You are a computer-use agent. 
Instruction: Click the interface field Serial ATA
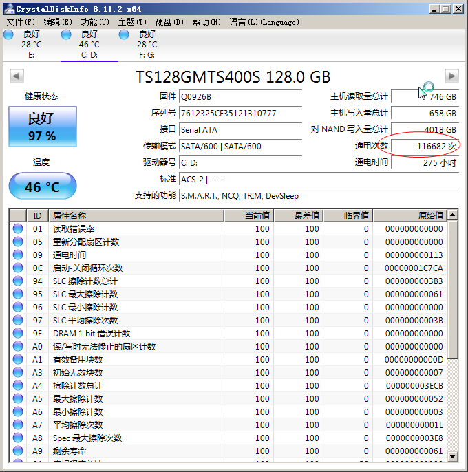point(240,130)
